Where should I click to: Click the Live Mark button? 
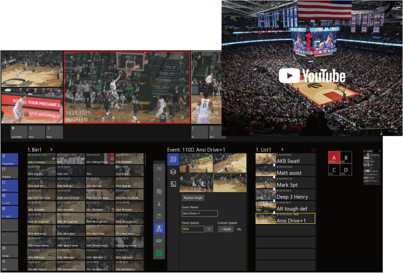tap(19, 132)
